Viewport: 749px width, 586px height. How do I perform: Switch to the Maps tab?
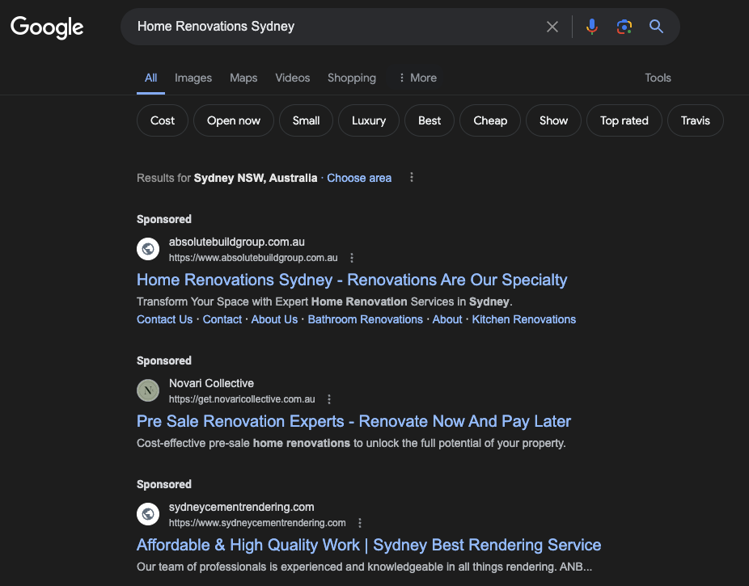243,78
